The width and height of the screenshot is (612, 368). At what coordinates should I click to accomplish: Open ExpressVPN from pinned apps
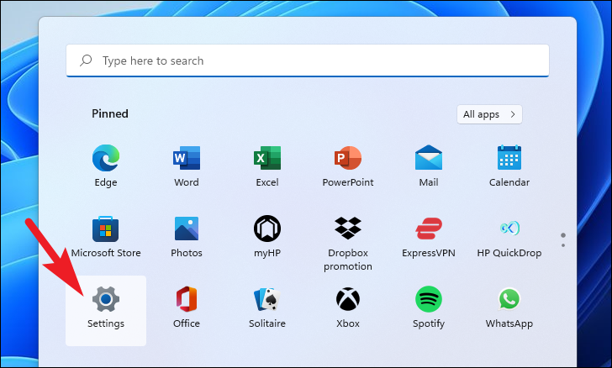point(429,229)
